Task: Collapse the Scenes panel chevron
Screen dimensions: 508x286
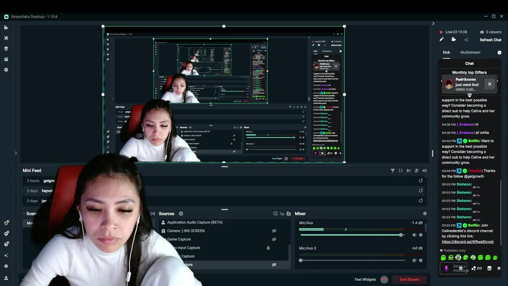Action: click(24, 214)
